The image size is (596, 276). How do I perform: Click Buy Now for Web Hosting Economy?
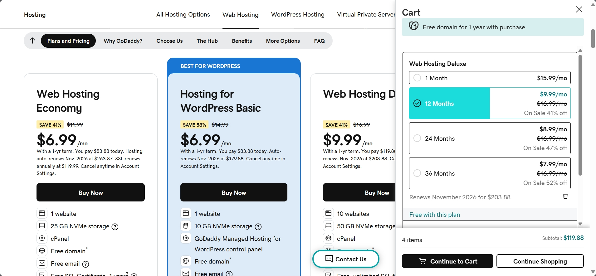90,192
